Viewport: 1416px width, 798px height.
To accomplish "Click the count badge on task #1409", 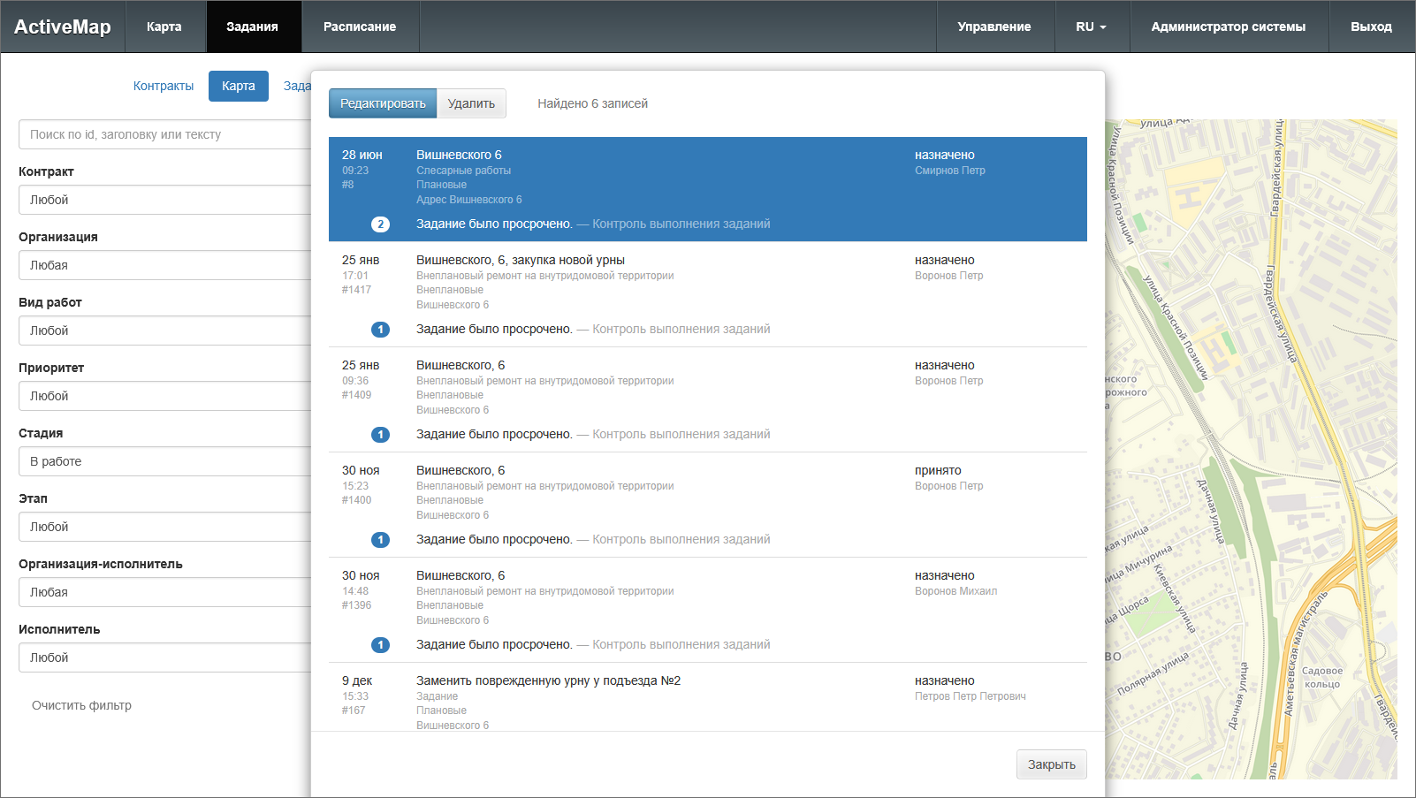I will click(x=380, y=435).
